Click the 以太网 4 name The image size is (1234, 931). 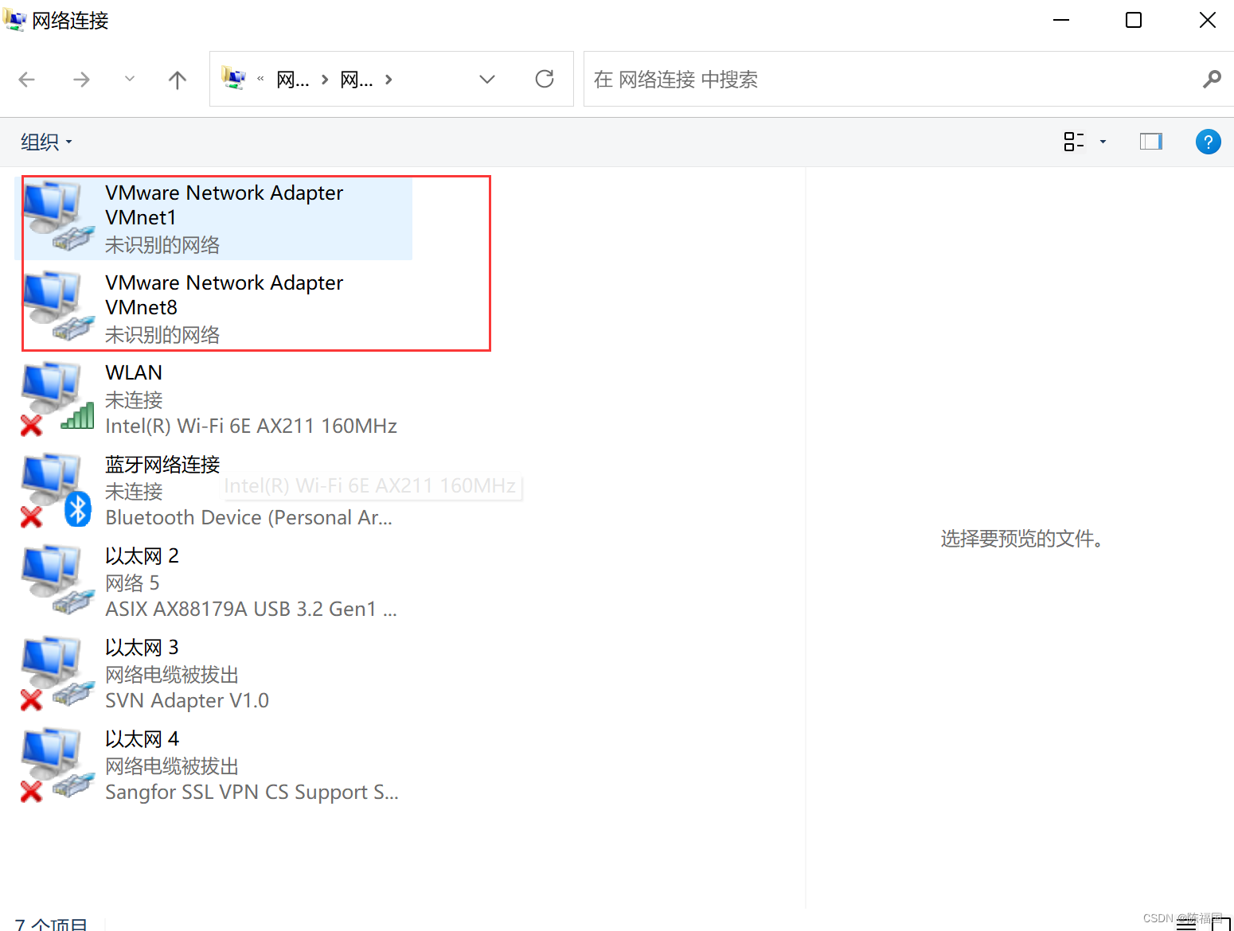(x=142, y=738)
